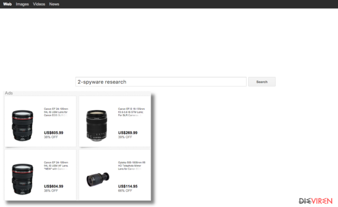This screenshot has width=338, height=207.
Task: Open the News tab
Action: [54, 4]
